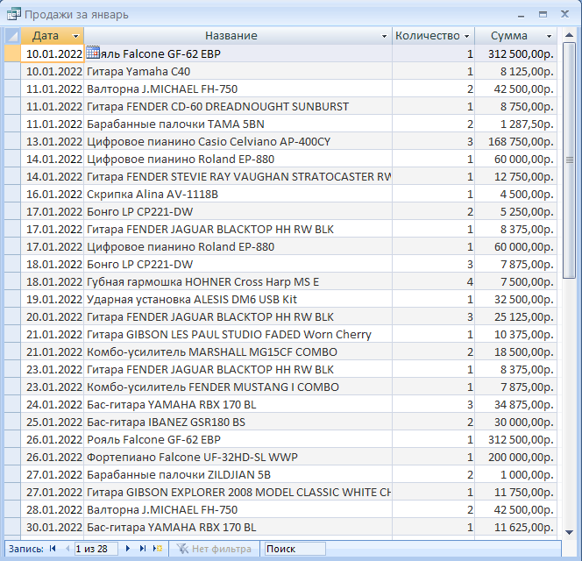Click cell 'Гитара GIBSON EXPLORER 2008 MODEL CLASSIC WHITE'
This screenshot has width=582, height=561.
click(238, 493)
